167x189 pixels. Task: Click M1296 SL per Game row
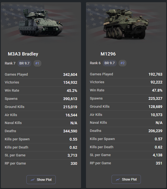coord(126,155)
